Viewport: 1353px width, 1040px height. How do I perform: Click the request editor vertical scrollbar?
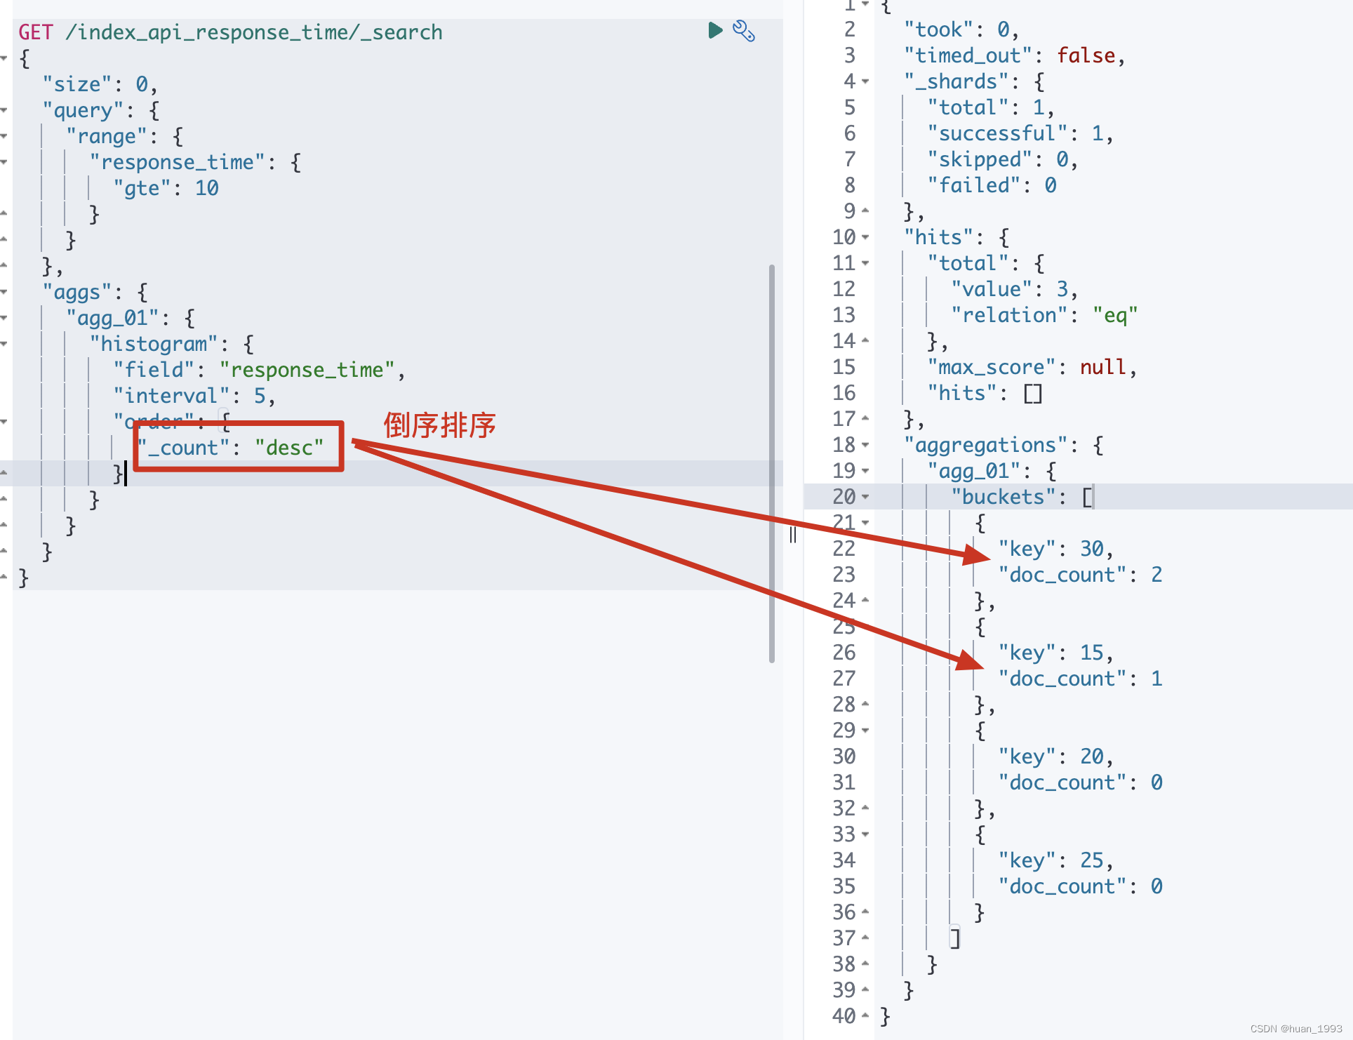[772, 463]
